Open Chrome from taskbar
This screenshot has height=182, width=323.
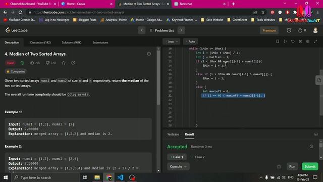(109, 177)
